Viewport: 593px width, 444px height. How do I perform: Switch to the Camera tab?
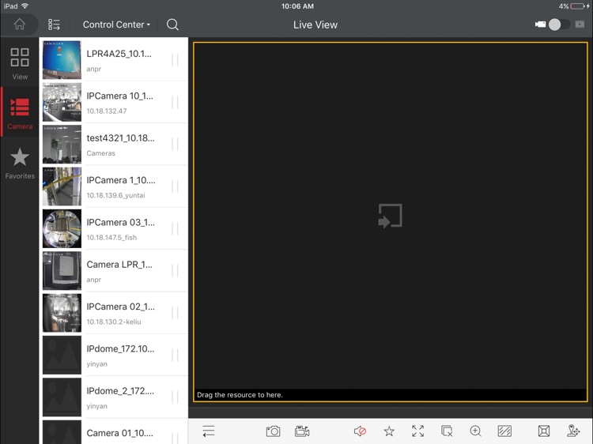pyautogui.click(x=20, y=113)
